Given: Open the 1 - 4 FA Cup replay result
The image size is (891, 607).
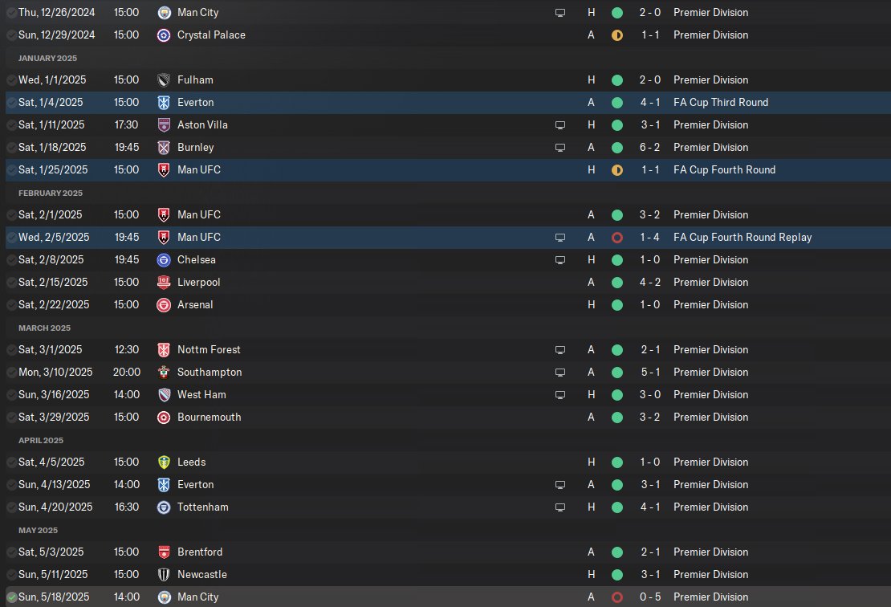Looking at the screenshot, I should pos(649,237).
